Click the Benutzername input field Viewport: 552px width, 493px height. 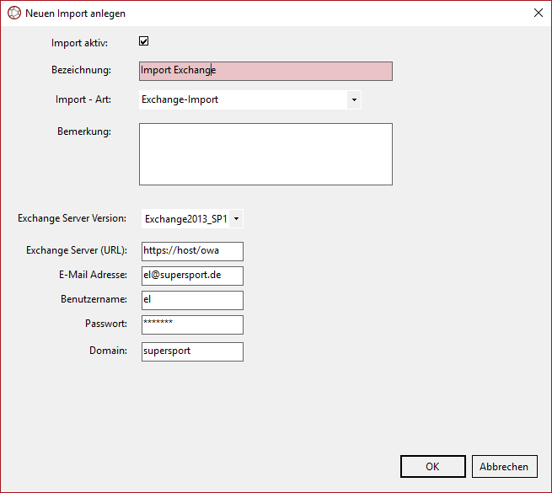(x=192, y=300)
